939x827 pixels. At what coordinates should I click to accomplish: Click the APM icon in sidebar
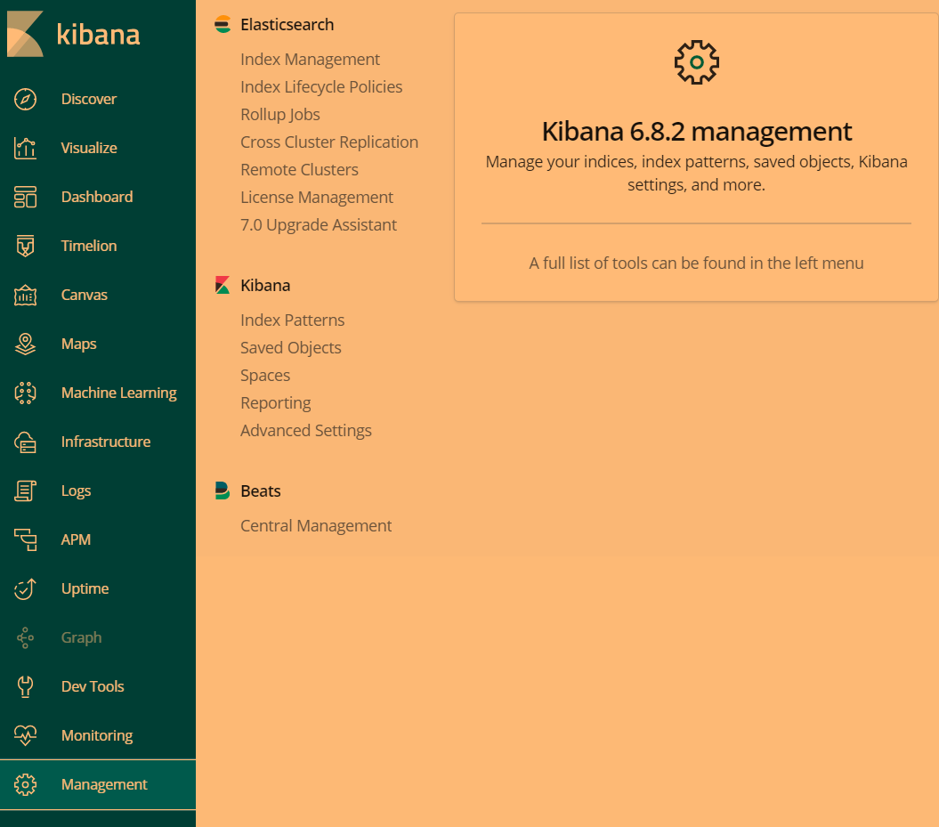[x=25, y=539]
